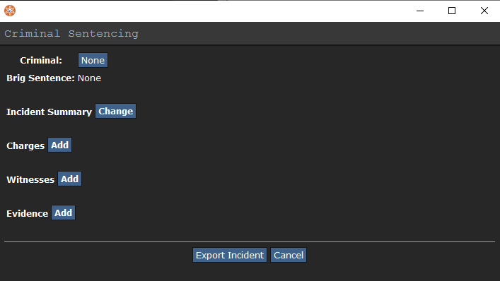Image resolution: width=500 pixels, height=281 pixels.
Task: Add a witness to the incident
Action: [x=69, y=179]
